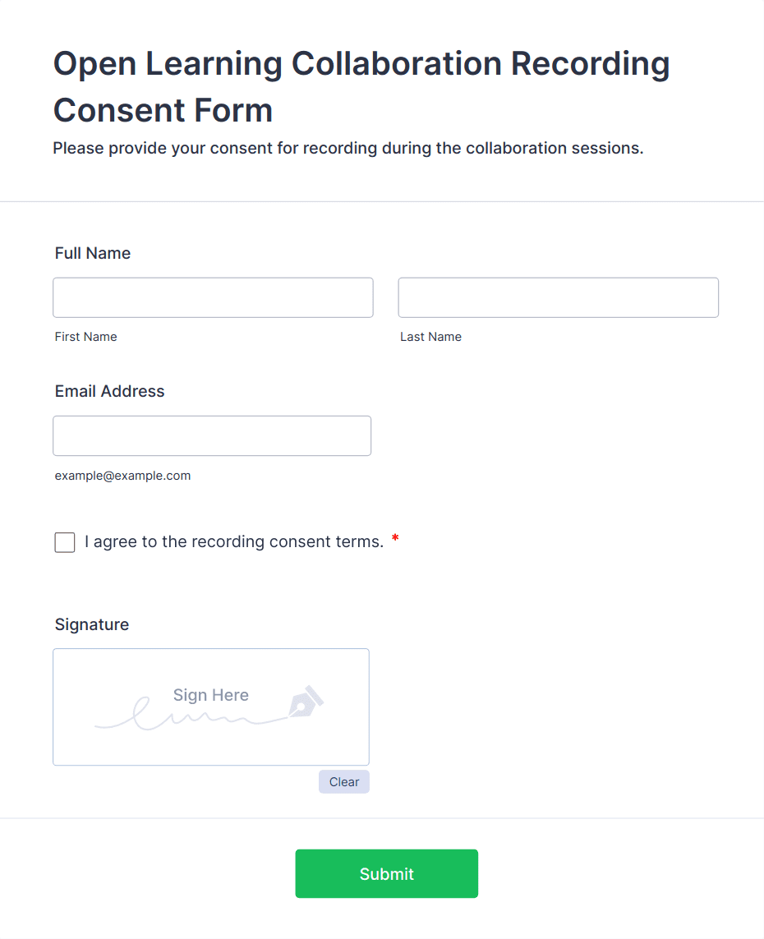Click the 'example@example.com' hint text
This screenshot has height=939, width=764.
click(122, 476)
